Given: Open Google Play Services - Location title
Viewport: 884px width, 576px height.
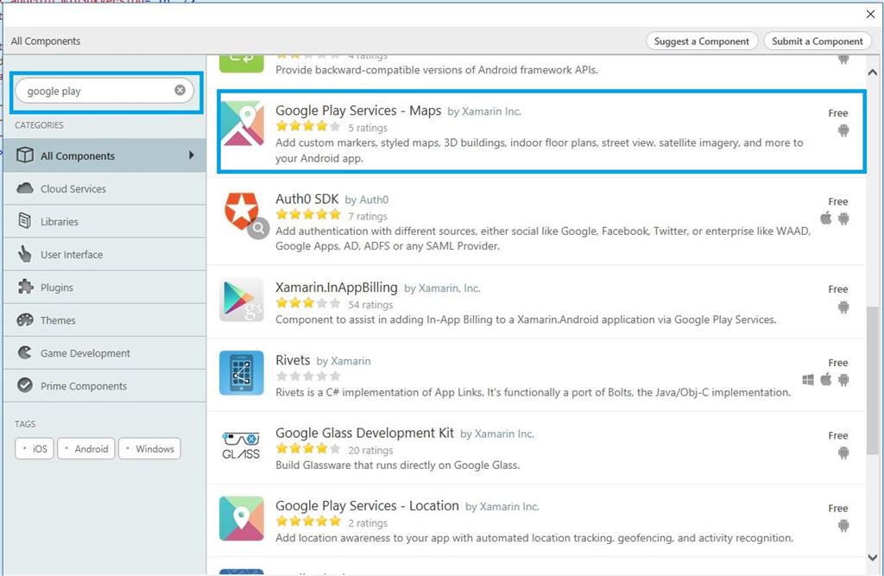Looking at the screenshot, I should point(367,506).
